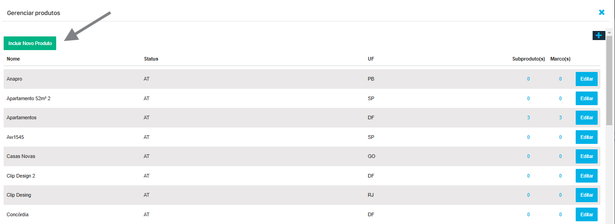Click the Nome column header
Screen dimensions: 615x224
pos(13,59)
